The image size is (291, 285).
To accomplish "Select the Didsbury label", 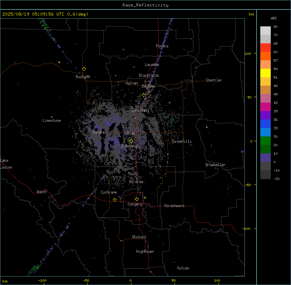I will 129,146.
